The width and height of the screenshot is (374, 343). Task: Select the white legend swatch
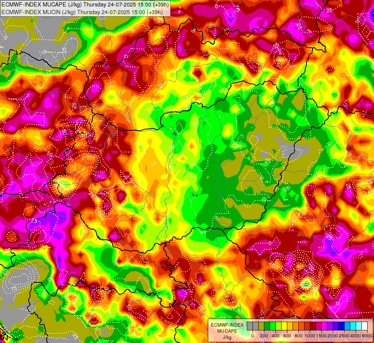[364, 326]
